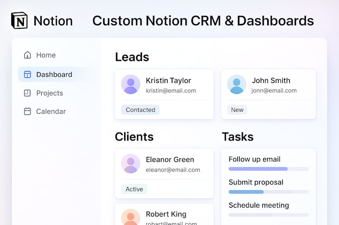The width and height of the screenshot is (339, 225).
Task: Click the Home house icon
Action: pyautogui.click(x=27, y=55)
